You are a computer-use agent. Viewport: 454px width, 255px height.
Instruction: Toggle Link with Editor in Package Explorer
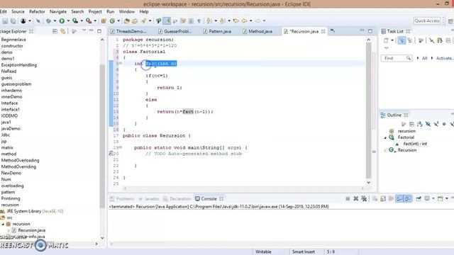pos(63,31)
